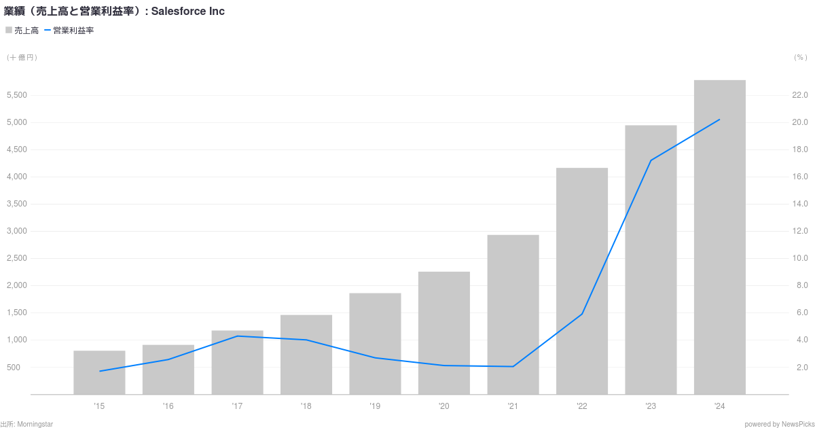Click the '23 point on the blue margin line

pos(651,160)
